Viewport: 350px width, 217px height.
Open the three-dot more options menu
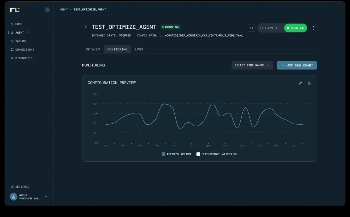pos(313,28)
